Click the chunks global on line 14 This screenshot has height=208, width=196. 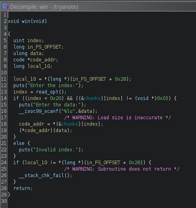click(x=92, y=98)
